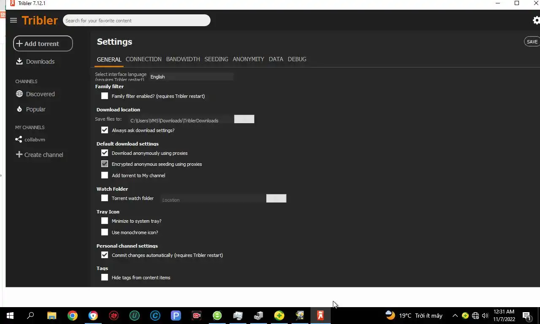Click the Discovered globe icon
The width and height of the screenshot is (540, 324).
click(19, 94)
